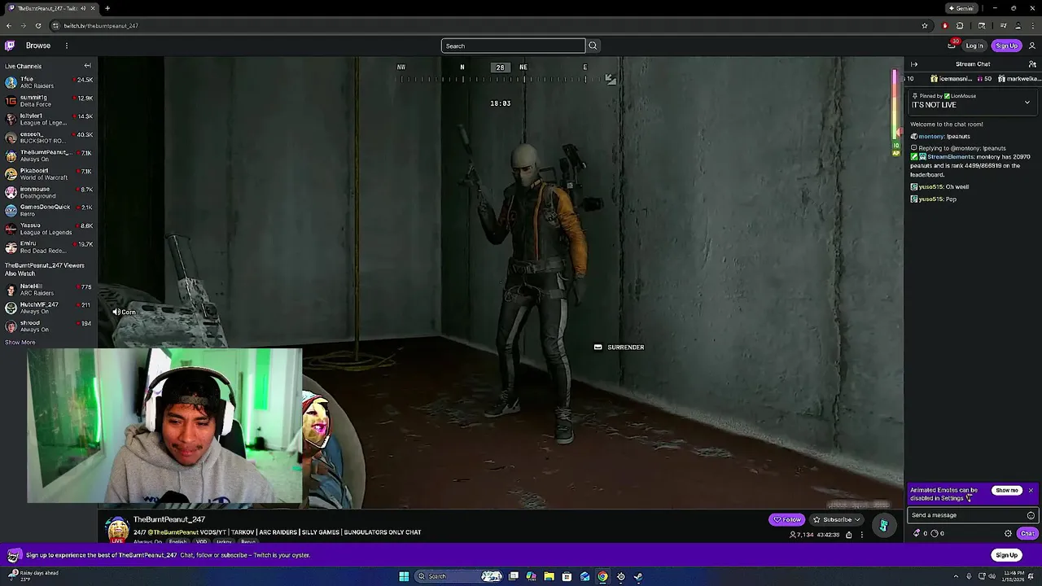Close the Animated Emotes notice
This screenshot has height=586, width=1042.
[x=1031, y=490]
